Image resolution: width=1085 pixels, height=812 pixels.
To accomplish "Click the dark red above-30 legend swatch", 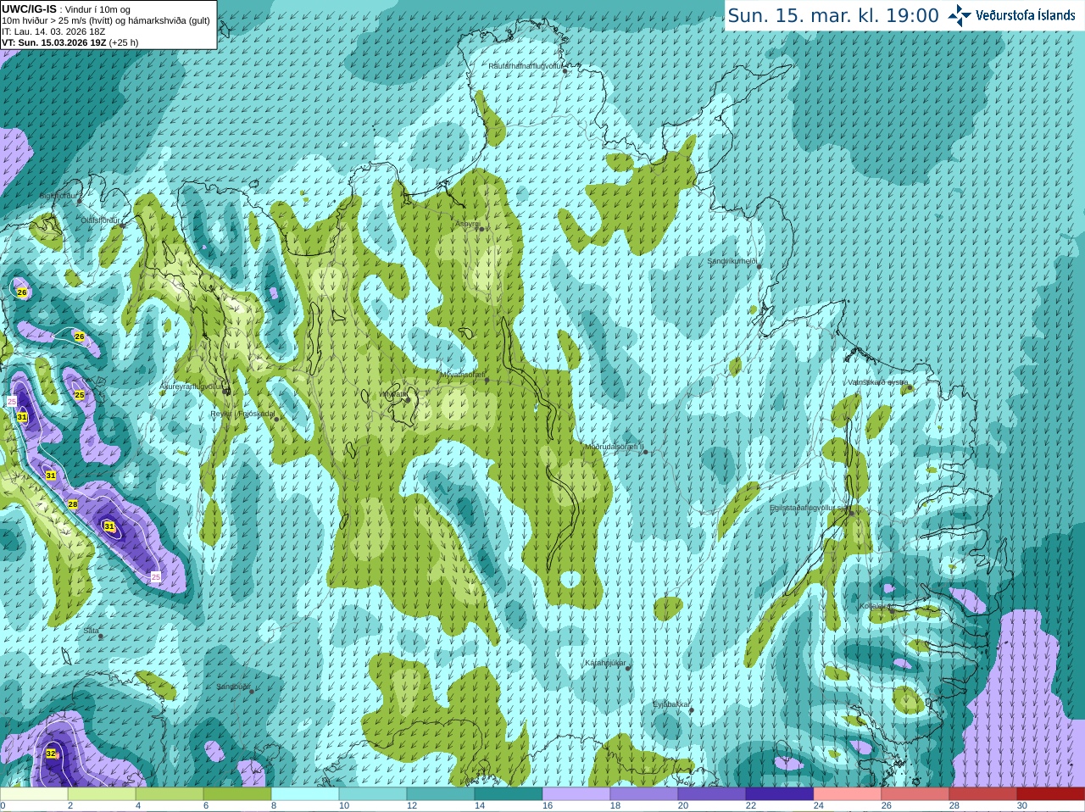I will (1051, 794).
